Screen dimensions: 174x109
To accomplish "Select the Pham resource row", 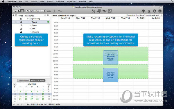I will coord(31,25).
